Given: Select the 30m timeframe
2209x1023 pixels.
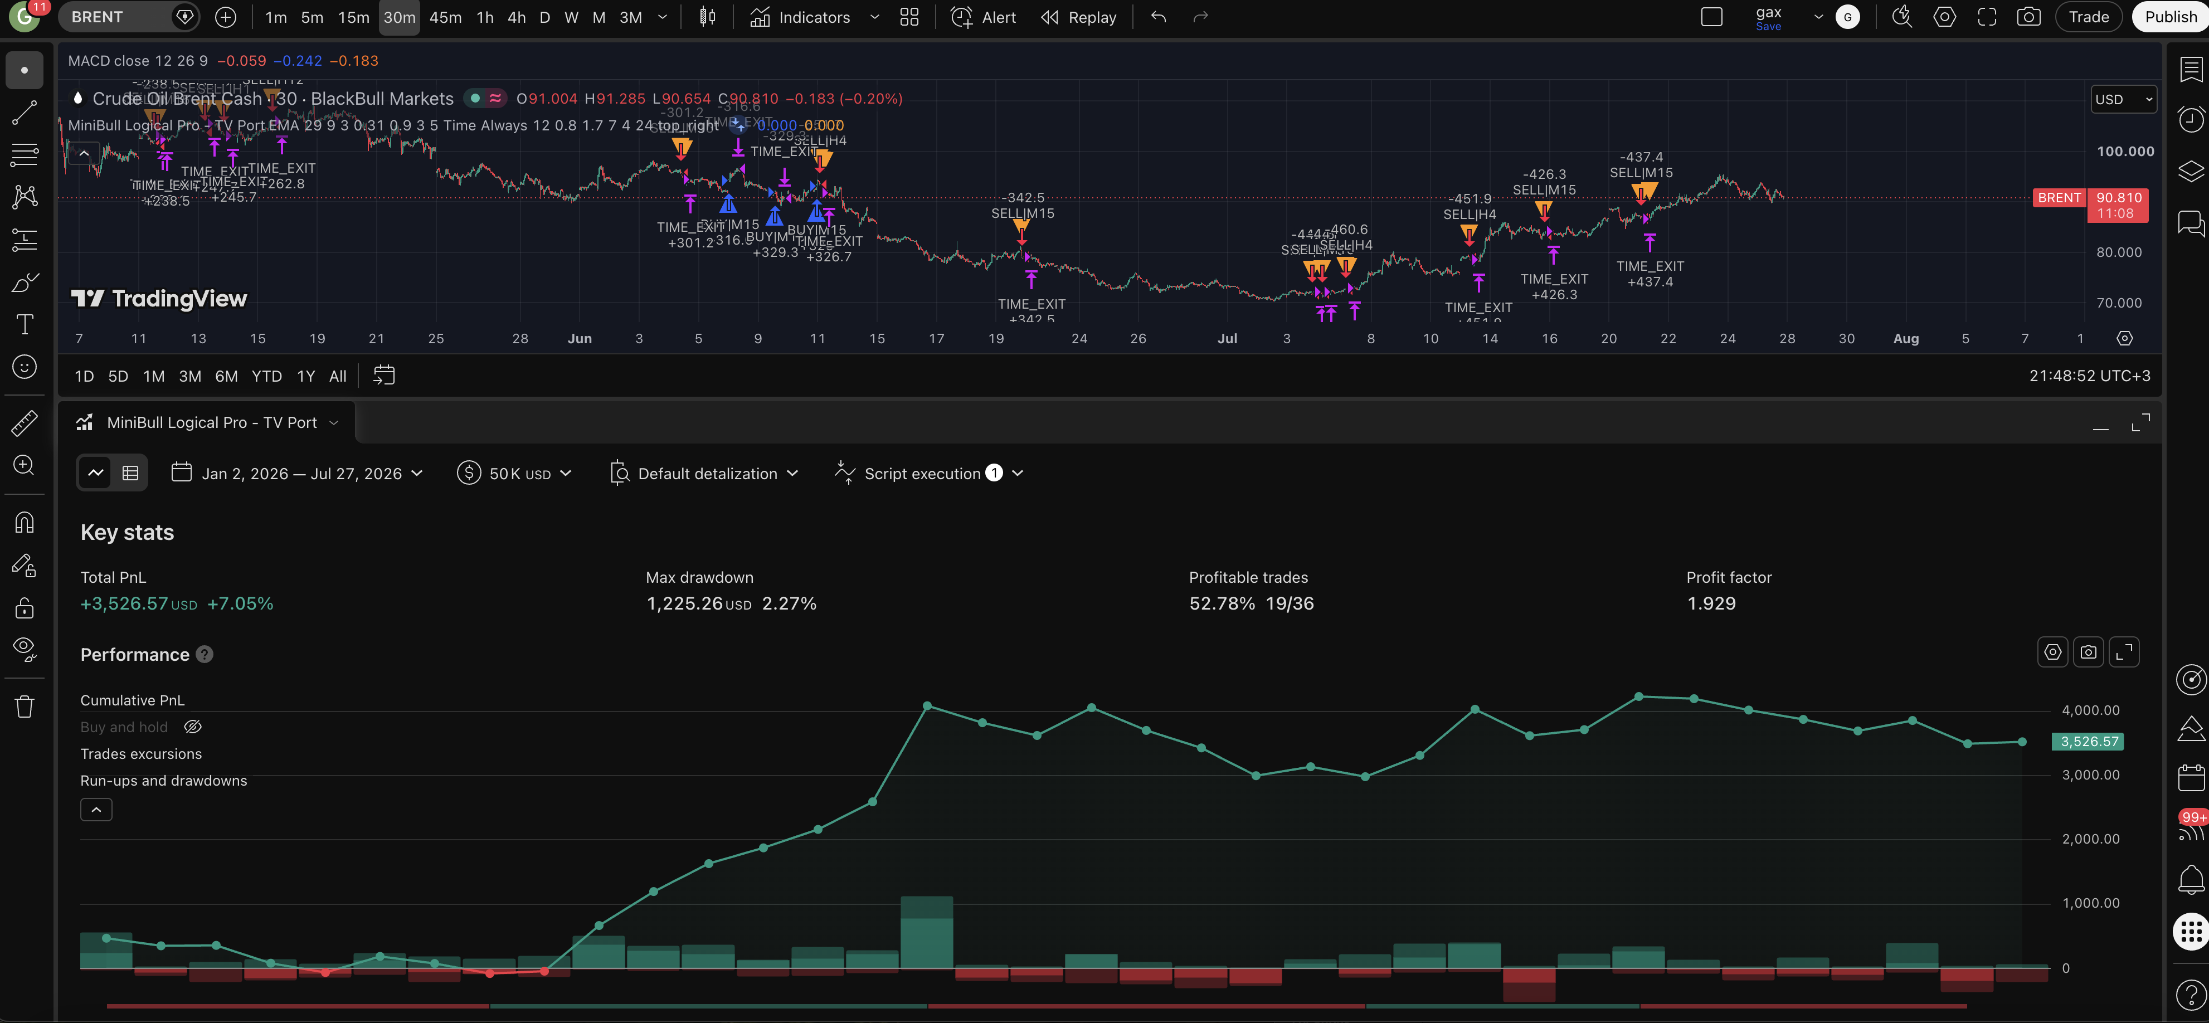Looking at the screenshot, I should pos(399,17).
